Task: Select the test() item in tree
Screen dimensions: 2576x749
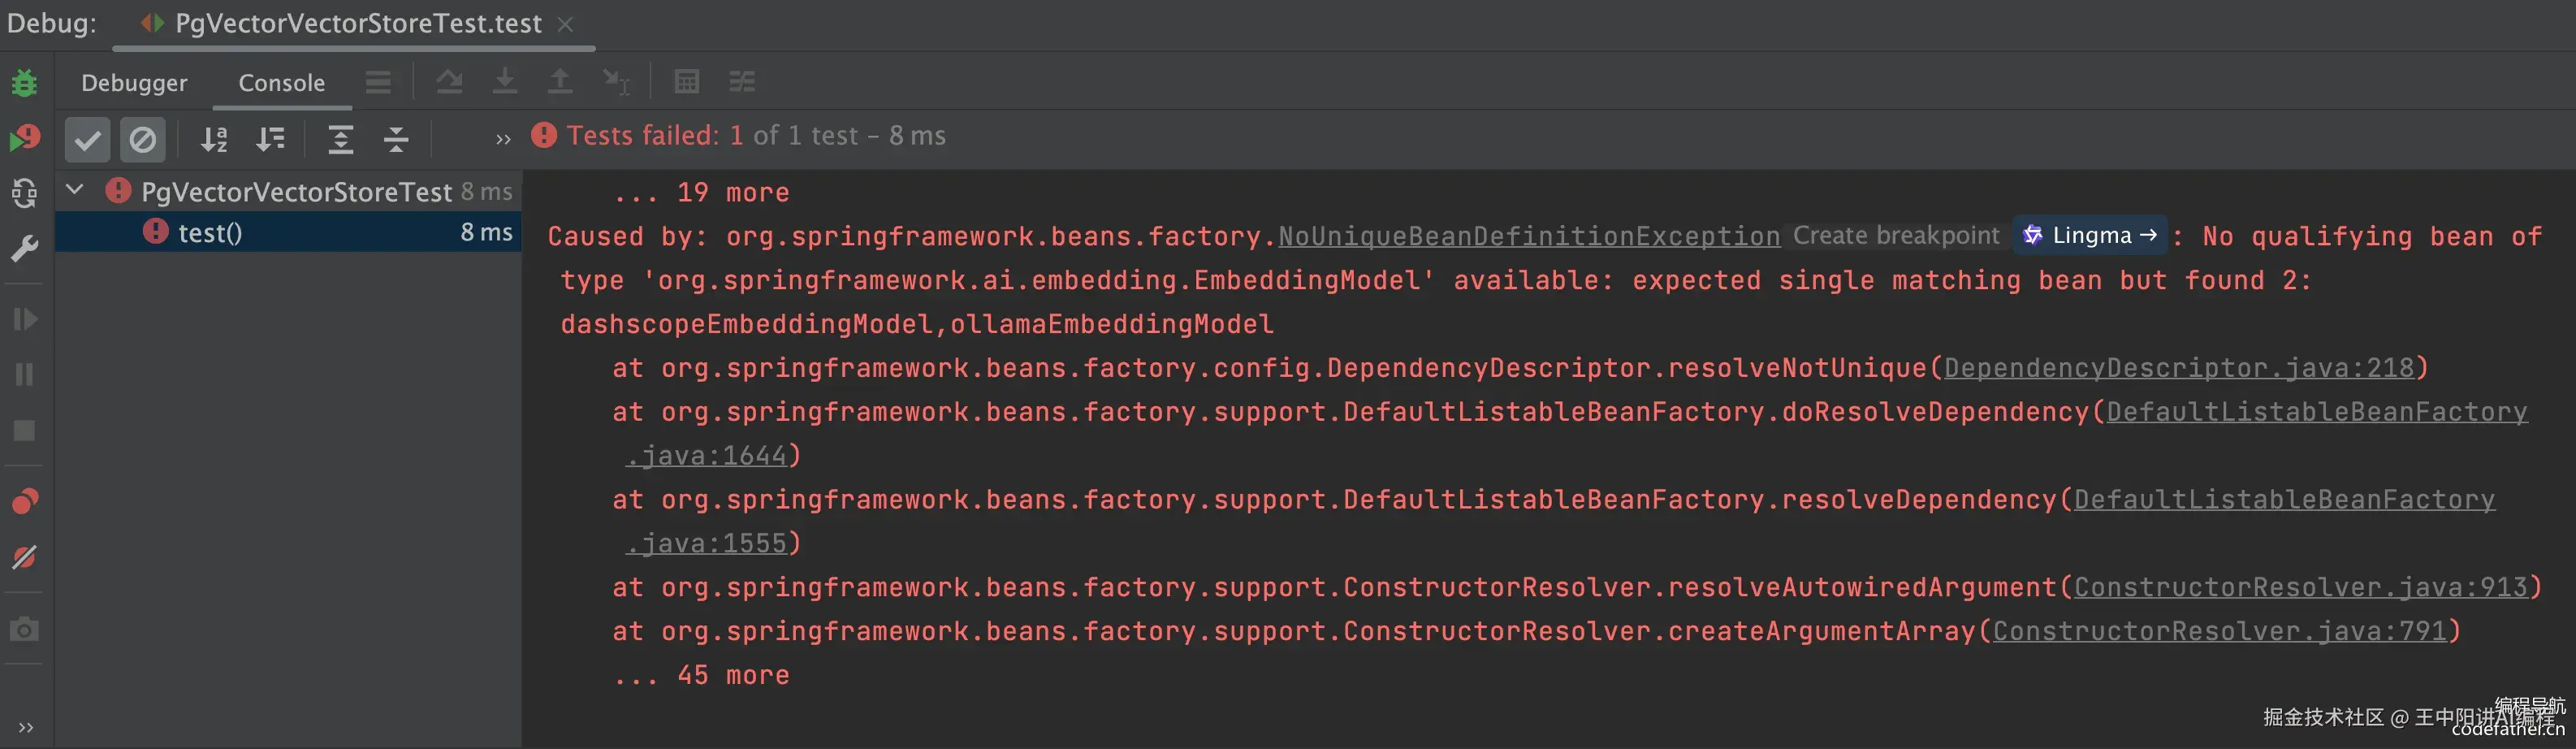Action: click(210, 233)
